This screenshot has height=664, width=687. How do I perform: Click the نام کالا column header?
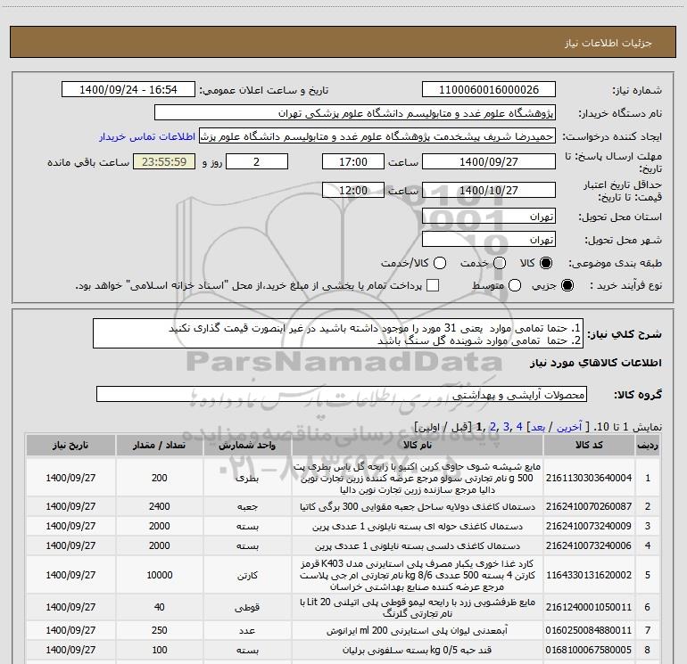pos(418,445)
